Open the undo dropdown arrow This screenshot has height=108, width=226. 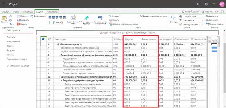(x=14, y=24)
